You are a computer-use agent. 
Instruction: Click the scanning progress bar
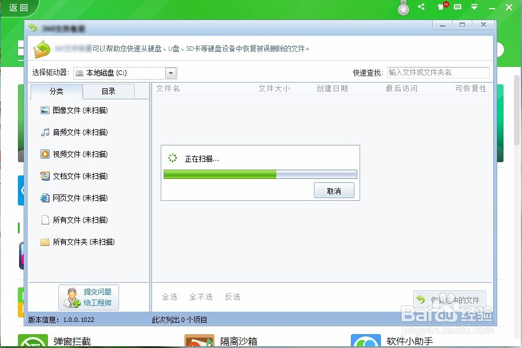click(259, 174)
